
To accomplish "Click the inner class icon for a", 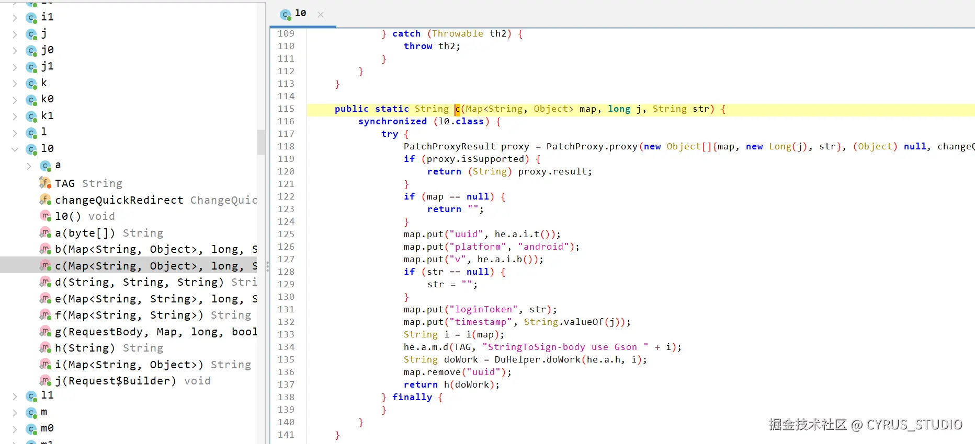I will point(46,166).
